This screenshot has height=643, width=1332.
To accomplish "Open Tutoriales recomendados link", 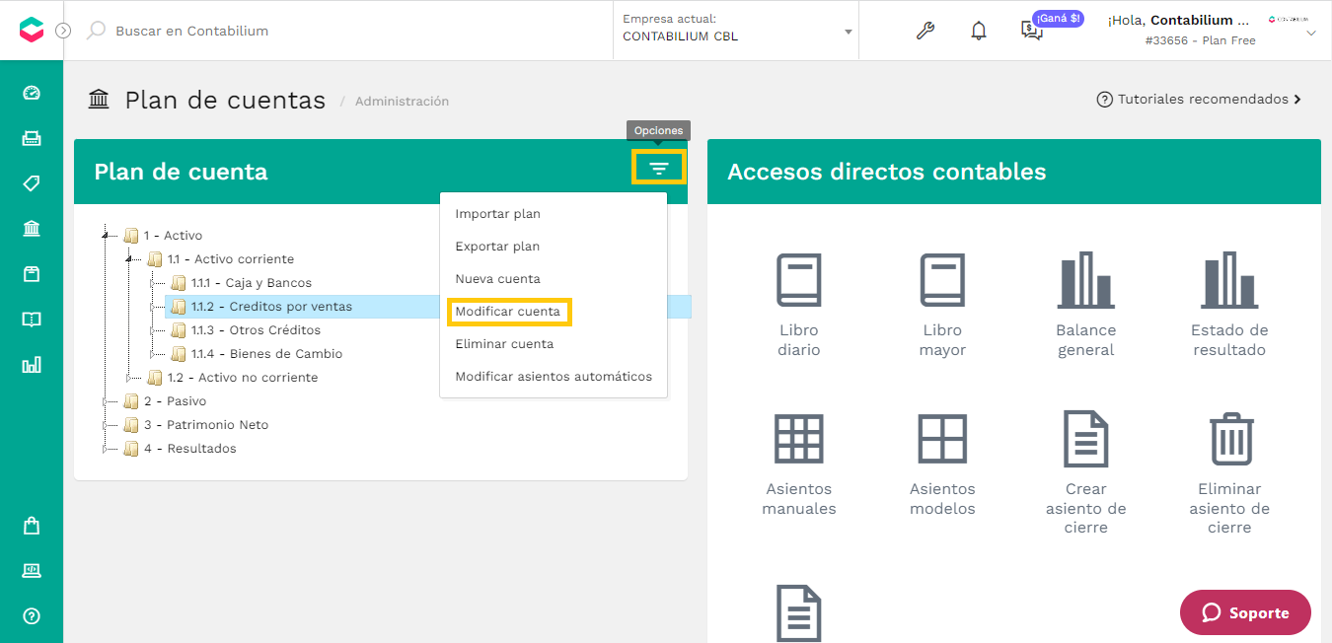I will point(1199,100).
